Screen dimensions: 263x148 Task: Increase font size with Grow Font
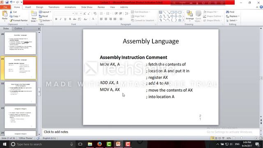pyautogui.click(x=85, y=14)
